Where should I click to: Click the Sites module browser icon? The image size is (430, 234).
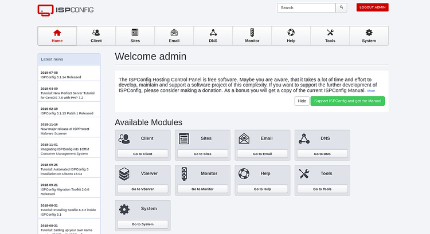coord(184,138)
